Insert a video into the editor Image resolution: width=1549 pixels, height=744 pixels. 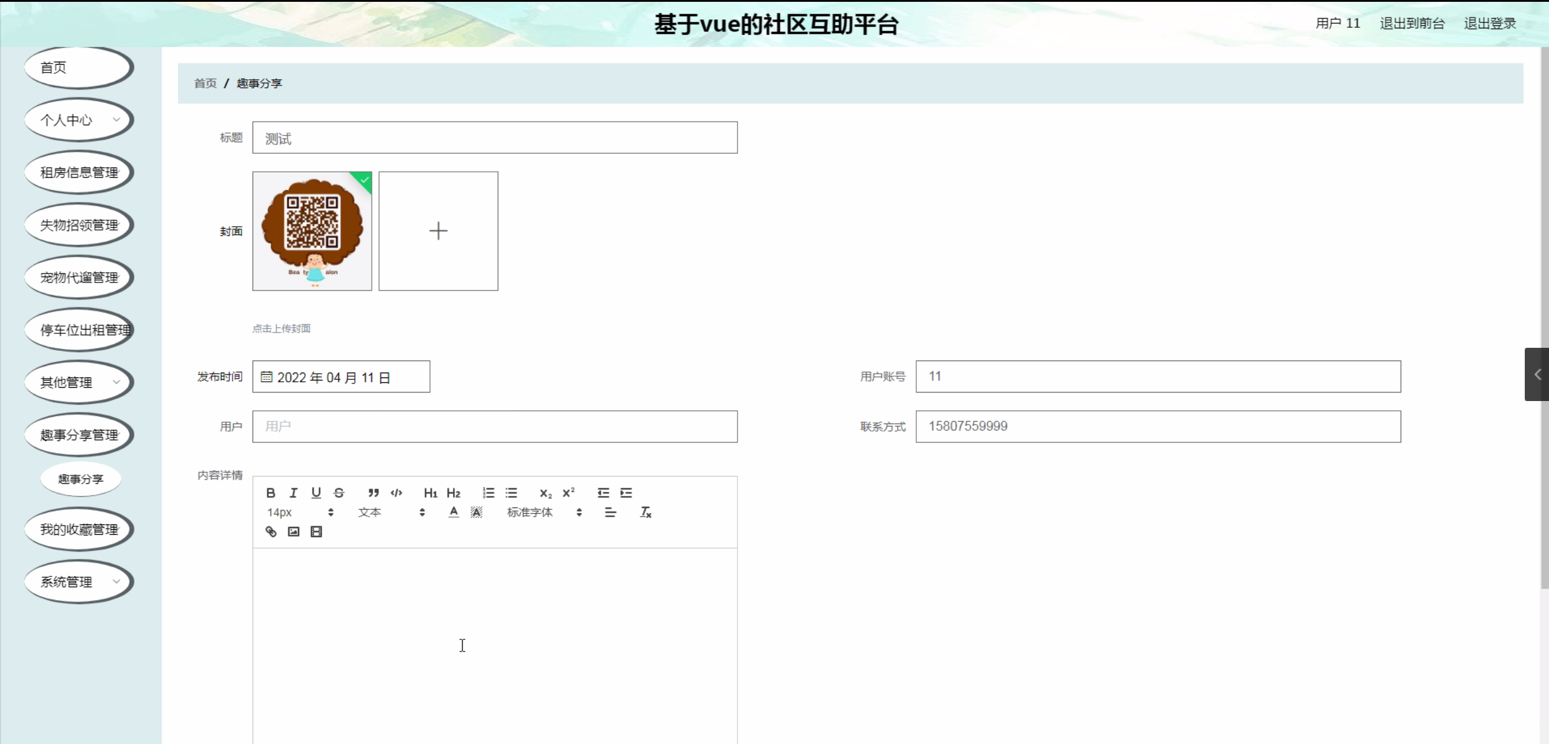316,532
